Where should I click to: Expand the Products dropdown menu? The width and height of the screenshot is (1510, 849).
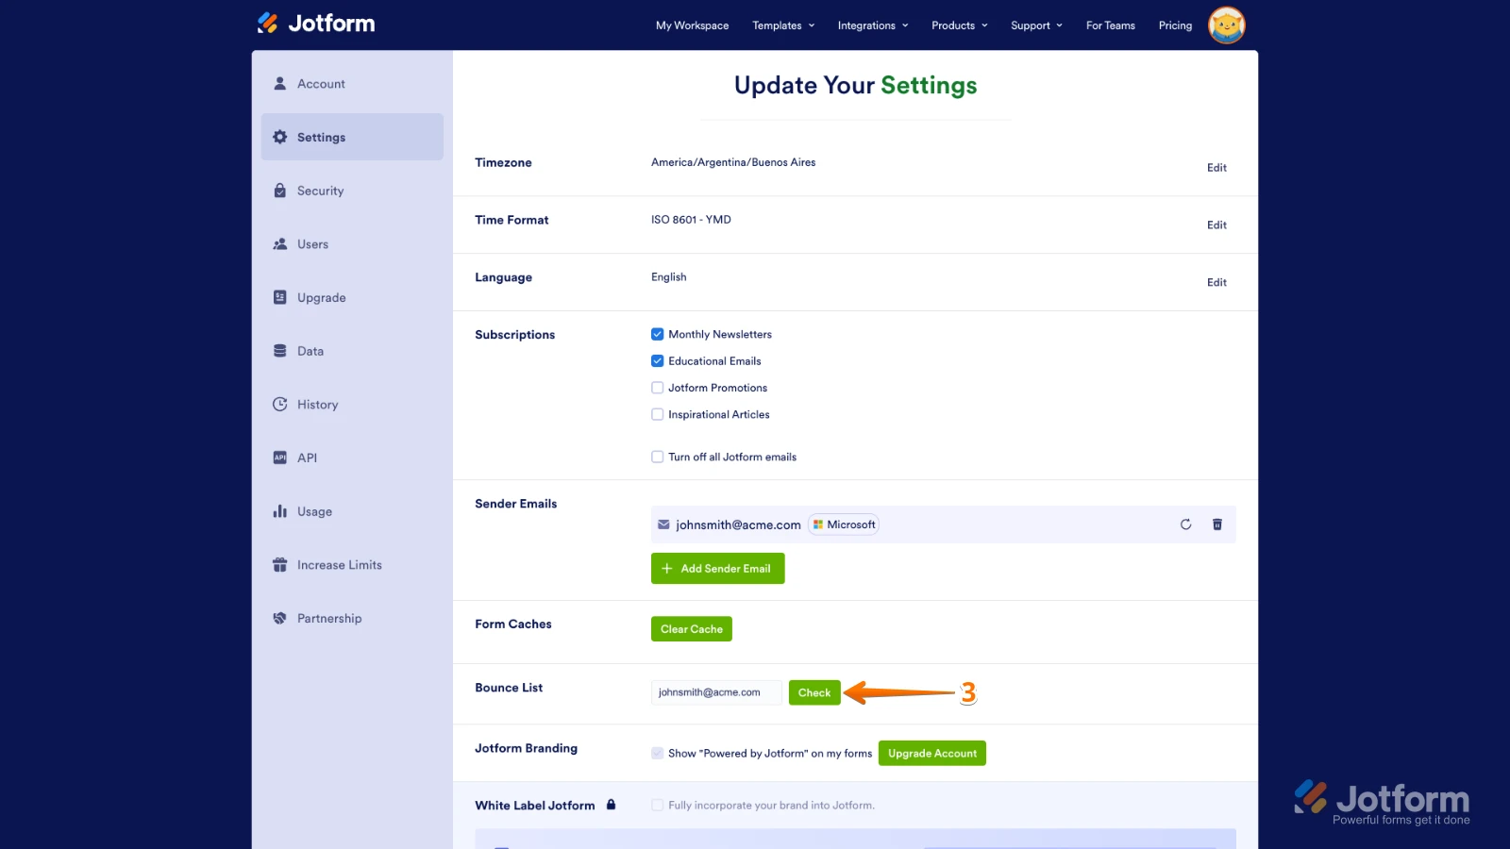point(960,25)
